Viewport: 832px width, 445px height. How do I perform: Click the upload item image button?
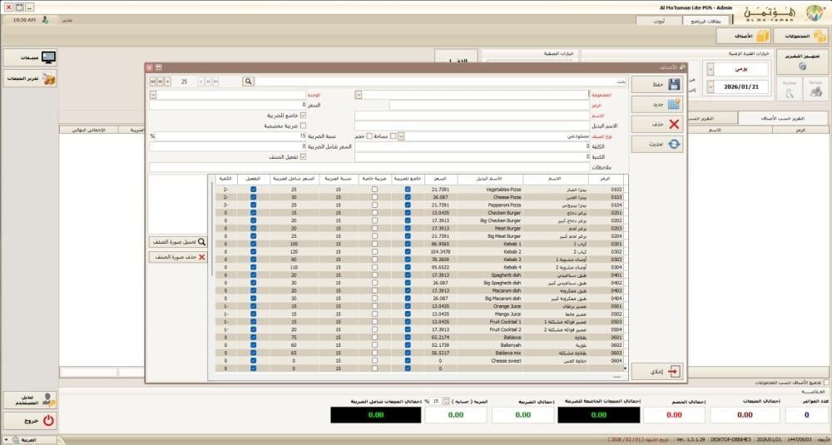(x=178, y=242)
